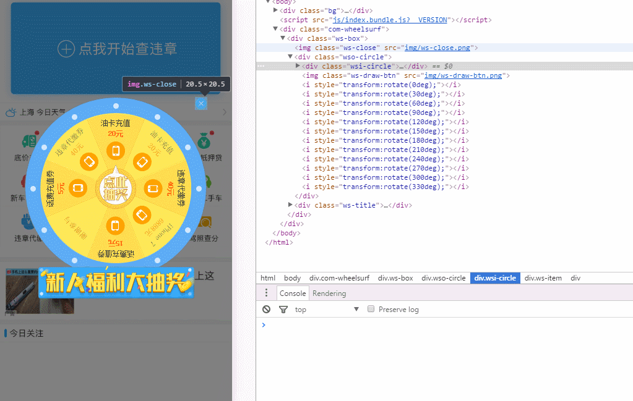Screen dimensions: 633x401
Task: Click the html breadcrumb item
Action: click(268, 278)
